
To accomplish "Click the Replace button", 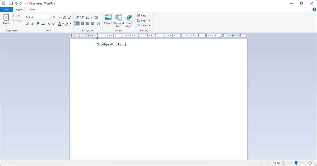I will pyautogui.click(x=143, y=20).
